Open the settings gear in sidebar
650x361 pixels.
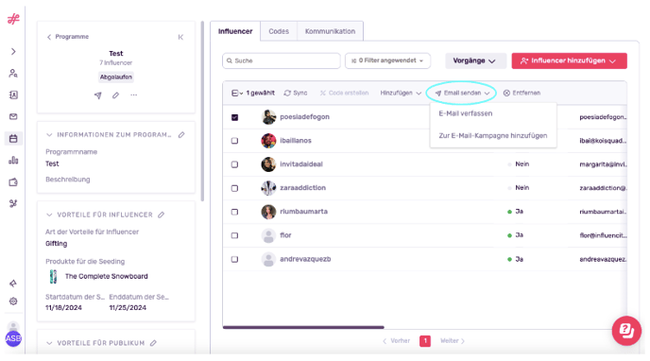[x=13, y=301]
